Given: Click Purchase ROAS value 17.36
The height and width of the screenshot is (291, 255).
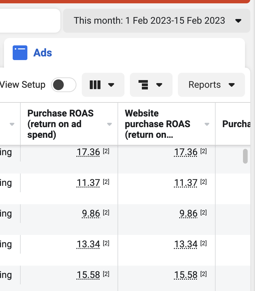Looking at the screenshot, I should click(88, 153).
